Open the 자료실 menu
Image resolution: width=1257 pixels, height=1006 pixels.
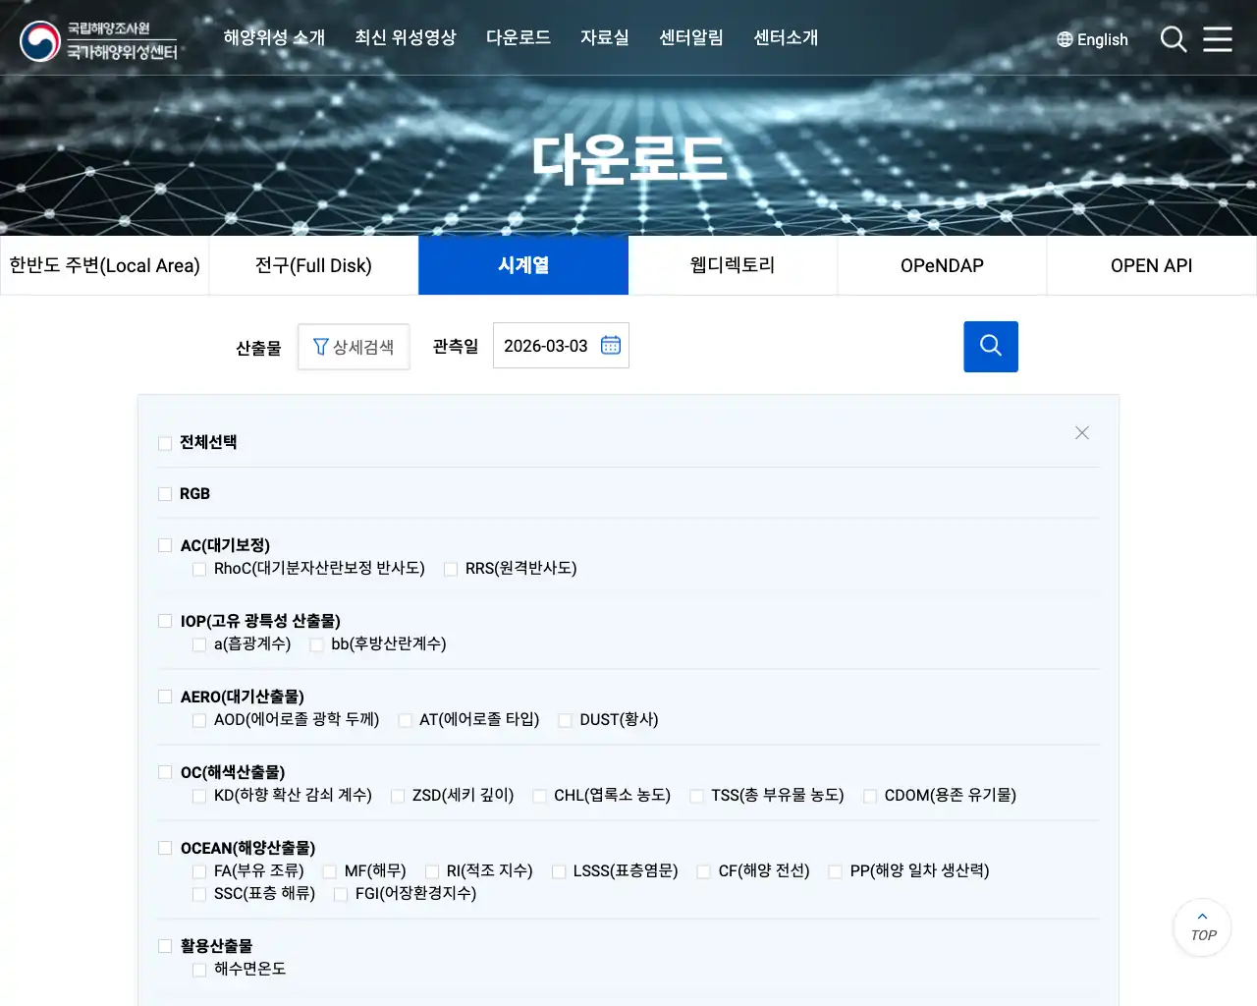pyautogui.click(x=604, y=37)
